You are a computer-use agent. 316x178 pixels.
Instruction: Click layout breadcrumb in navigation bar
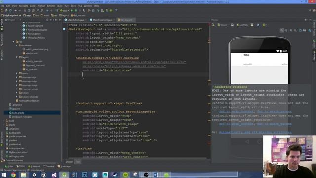[64, 15]
